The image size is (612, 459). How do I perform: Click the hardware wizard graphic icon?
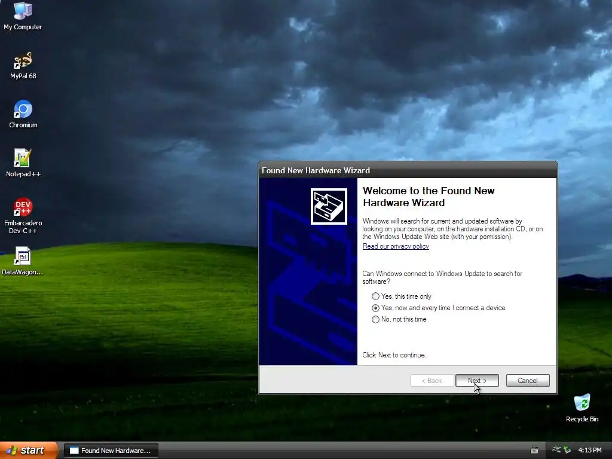329,206
